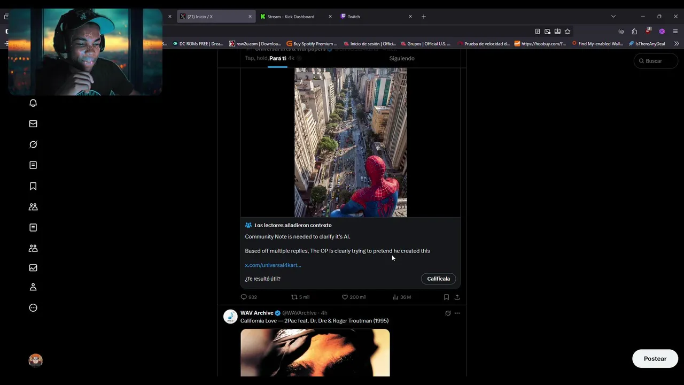Select the Para ti timeline tab
Image resolution: width=684 pixels, height=385 pixels.
[x=277, y=58]
